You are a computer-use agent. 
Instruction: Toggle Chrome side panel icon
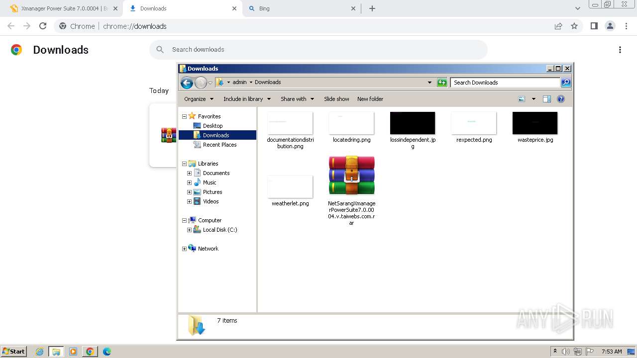pyautogui.click(x=594, y=26)
